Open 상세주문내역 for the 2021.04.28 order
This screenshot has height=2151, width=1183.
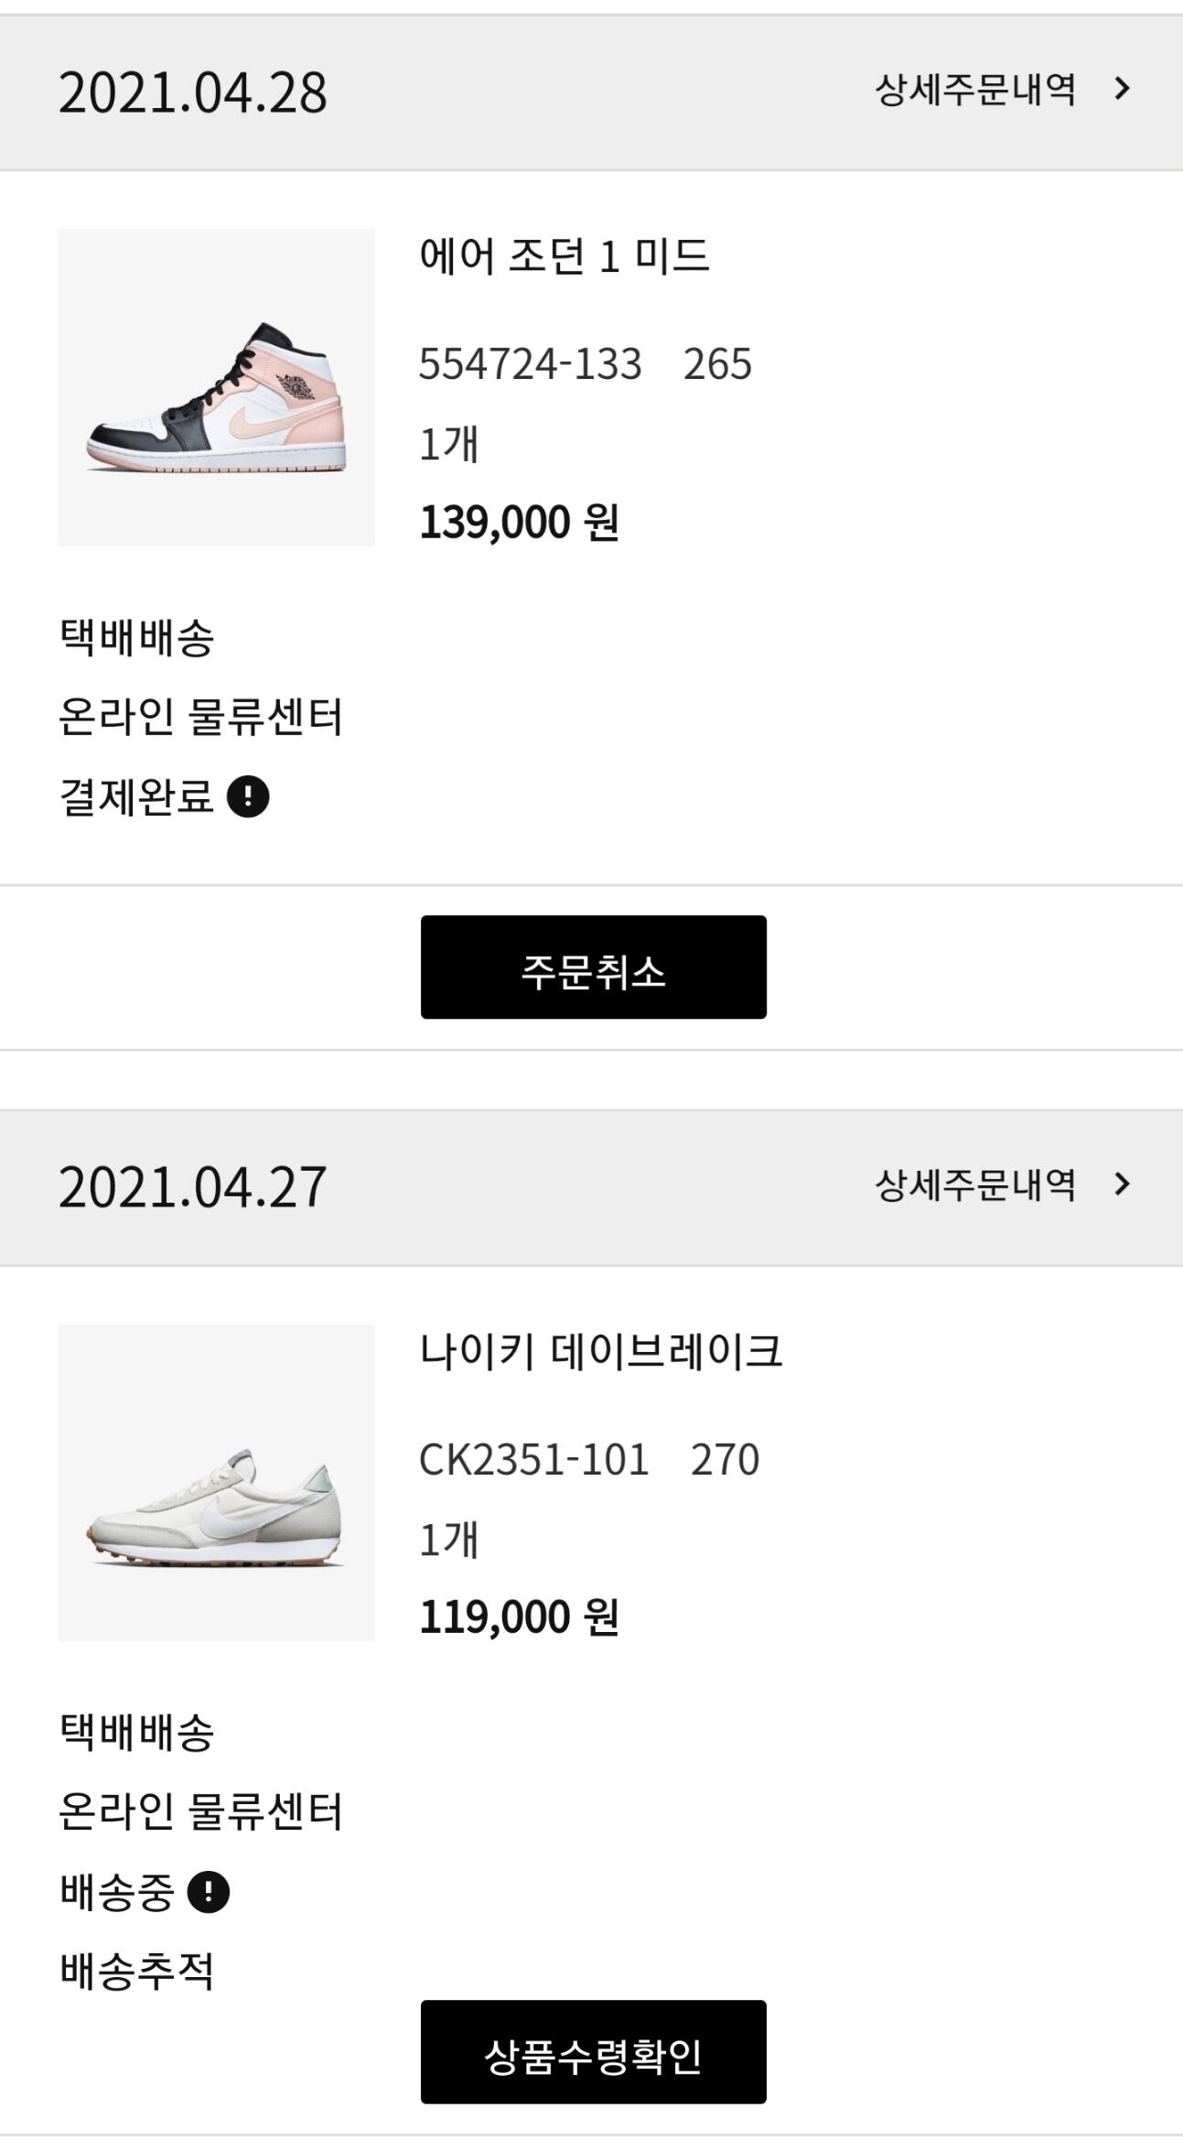(x=975, y=90)
